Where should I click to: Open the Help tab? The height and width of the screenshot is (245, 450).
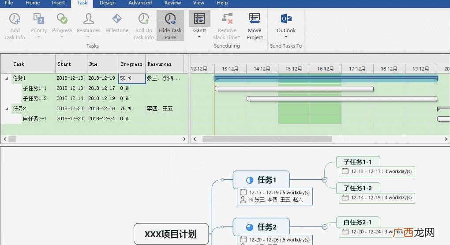(222, 3)
